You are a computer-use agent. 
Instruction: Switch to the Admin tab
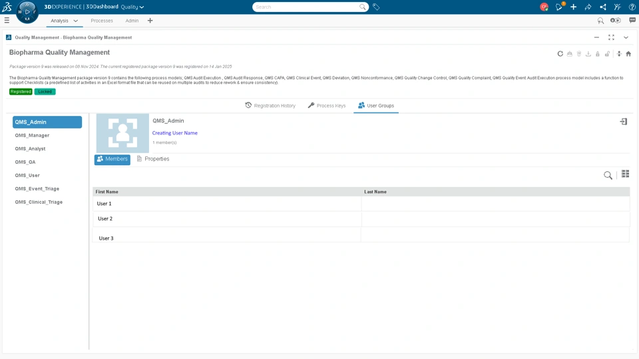pyautogui.click(x=132, y=21)
